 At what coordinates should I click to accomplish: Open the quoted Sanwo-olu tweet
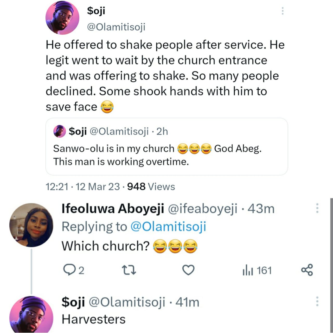click(166, 155)
